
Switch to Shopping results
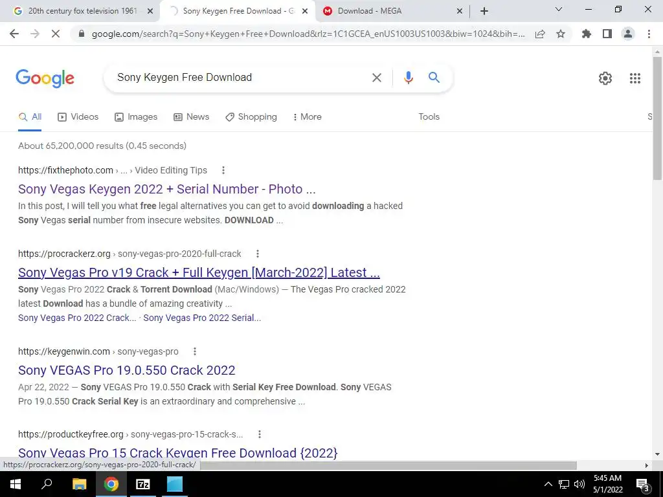[x=251, y=117]
